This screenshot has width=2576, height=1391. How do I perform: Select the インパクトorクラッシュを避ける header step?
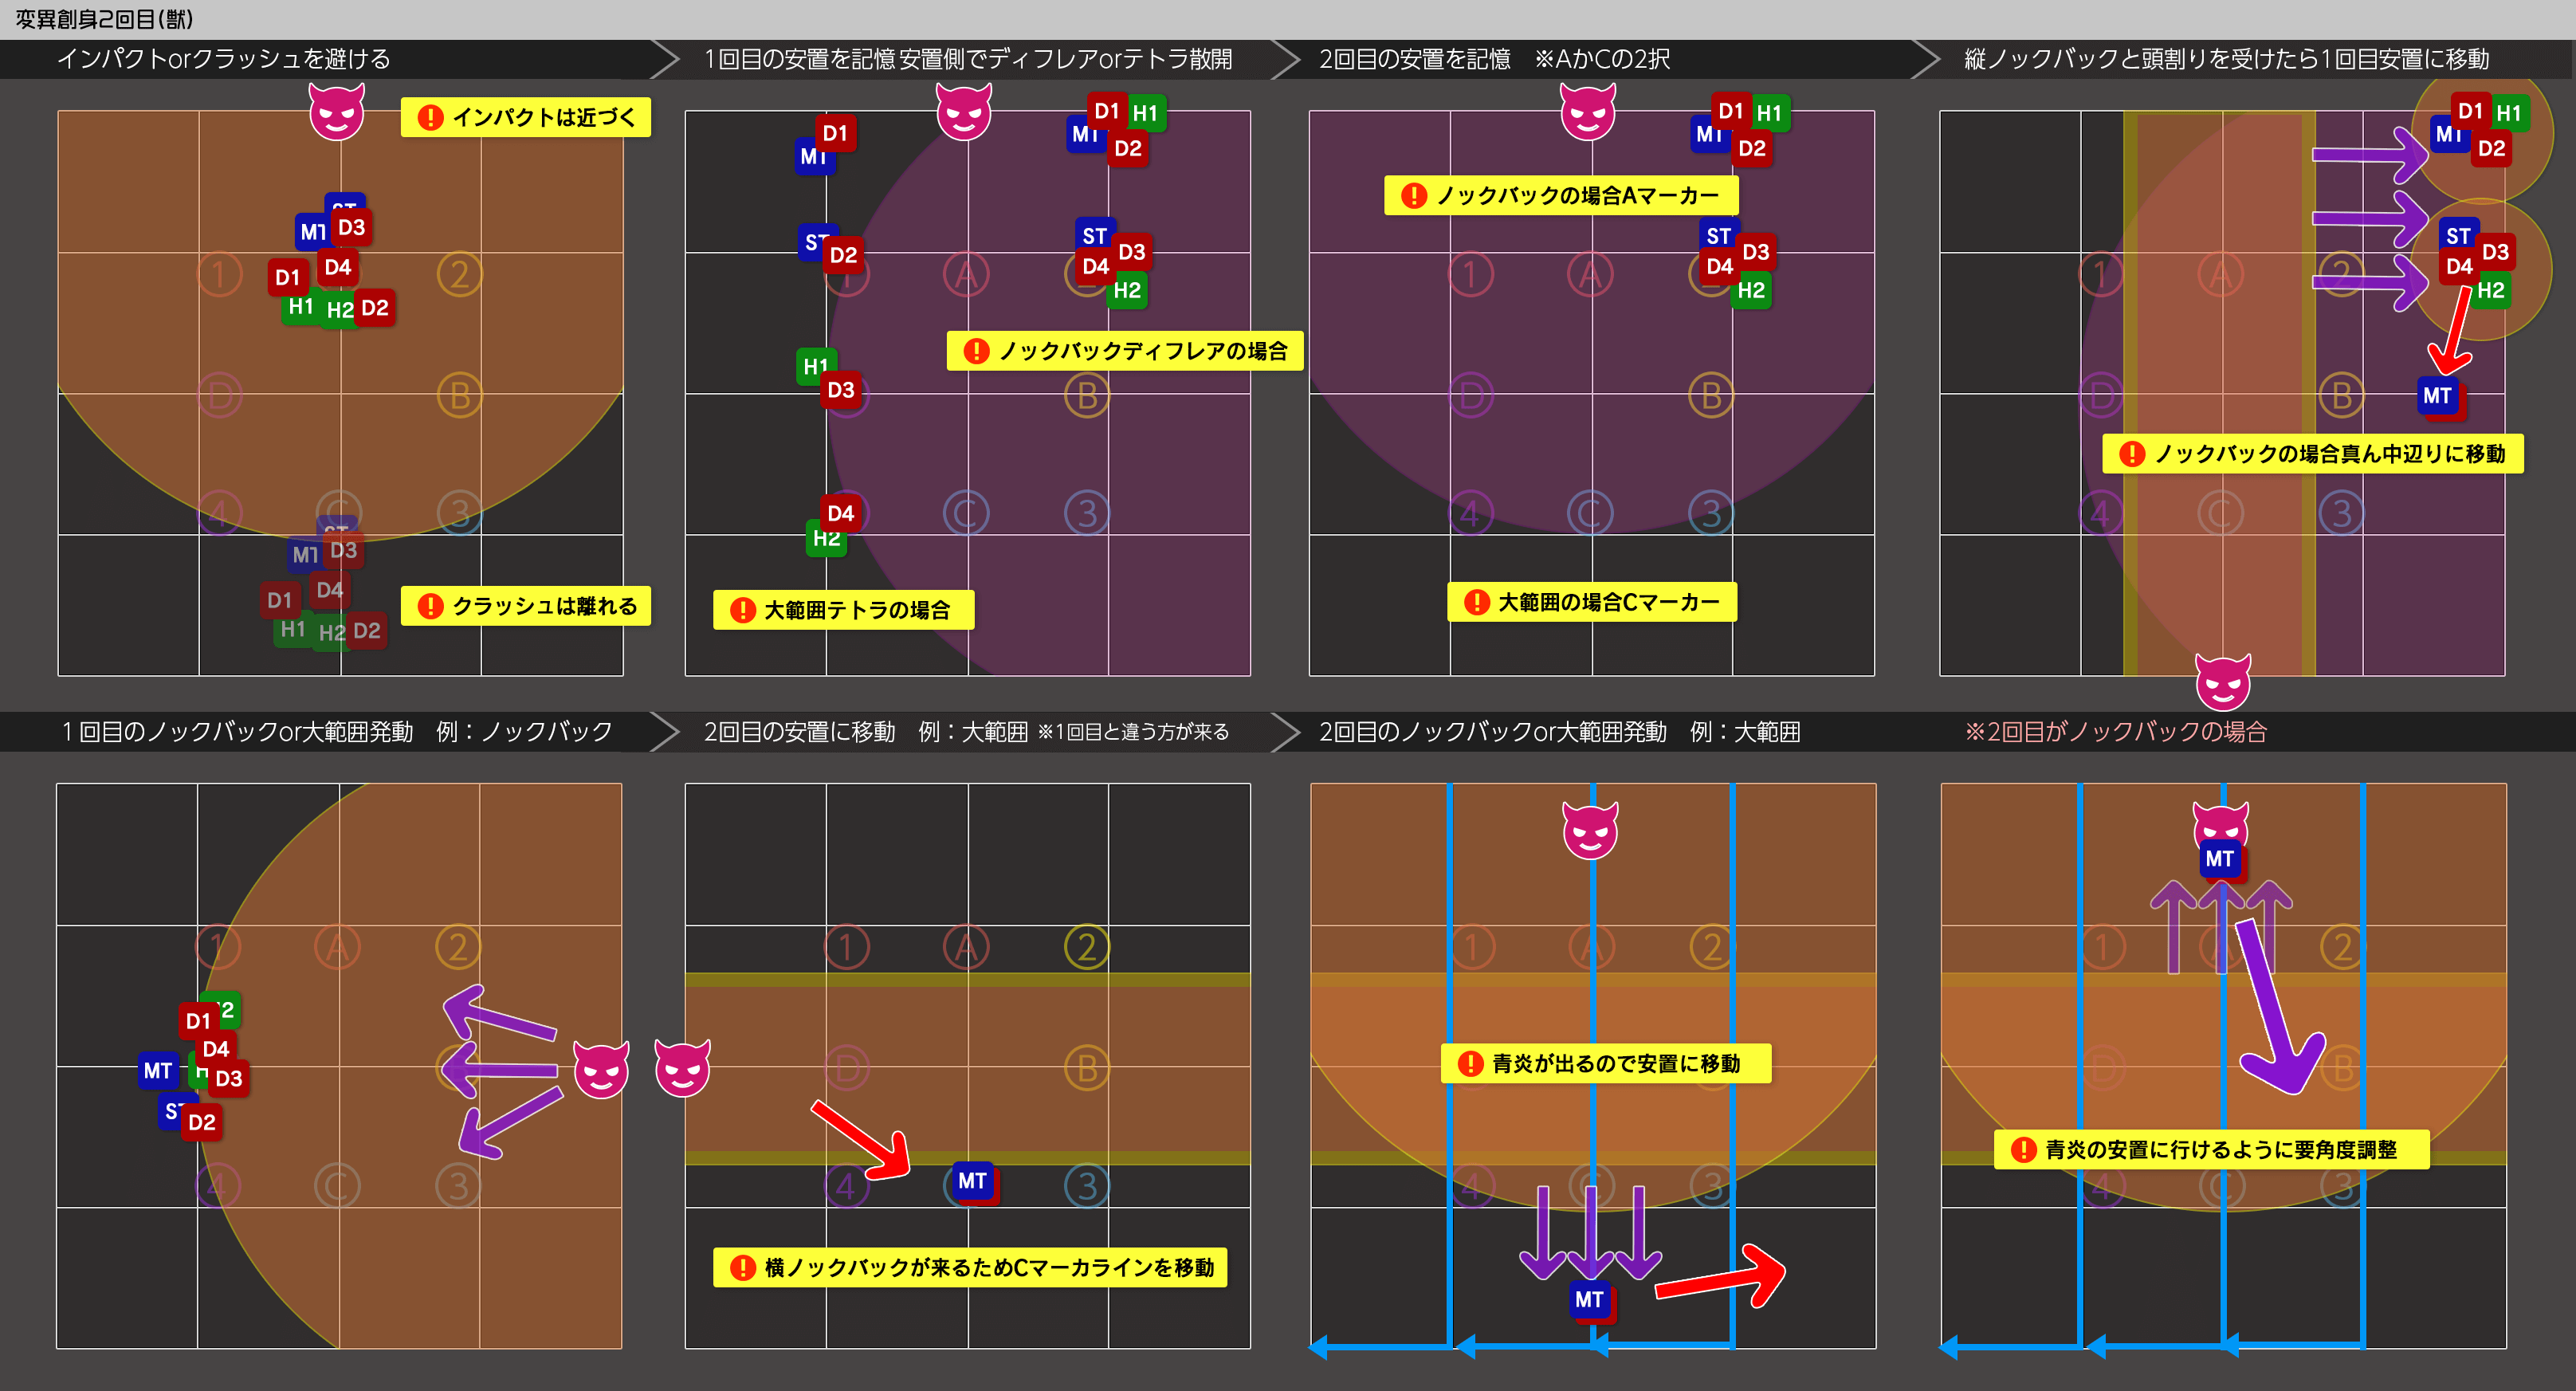(x=223, y=59)
